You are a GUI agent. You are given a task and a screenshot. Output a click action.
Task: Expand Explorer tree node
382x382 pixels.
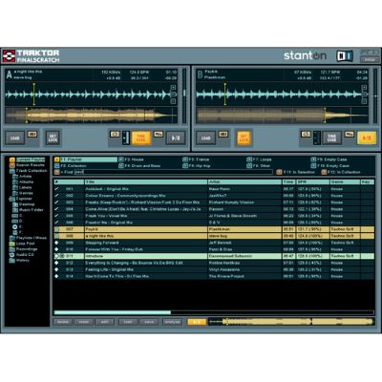[x=21, y=199]
